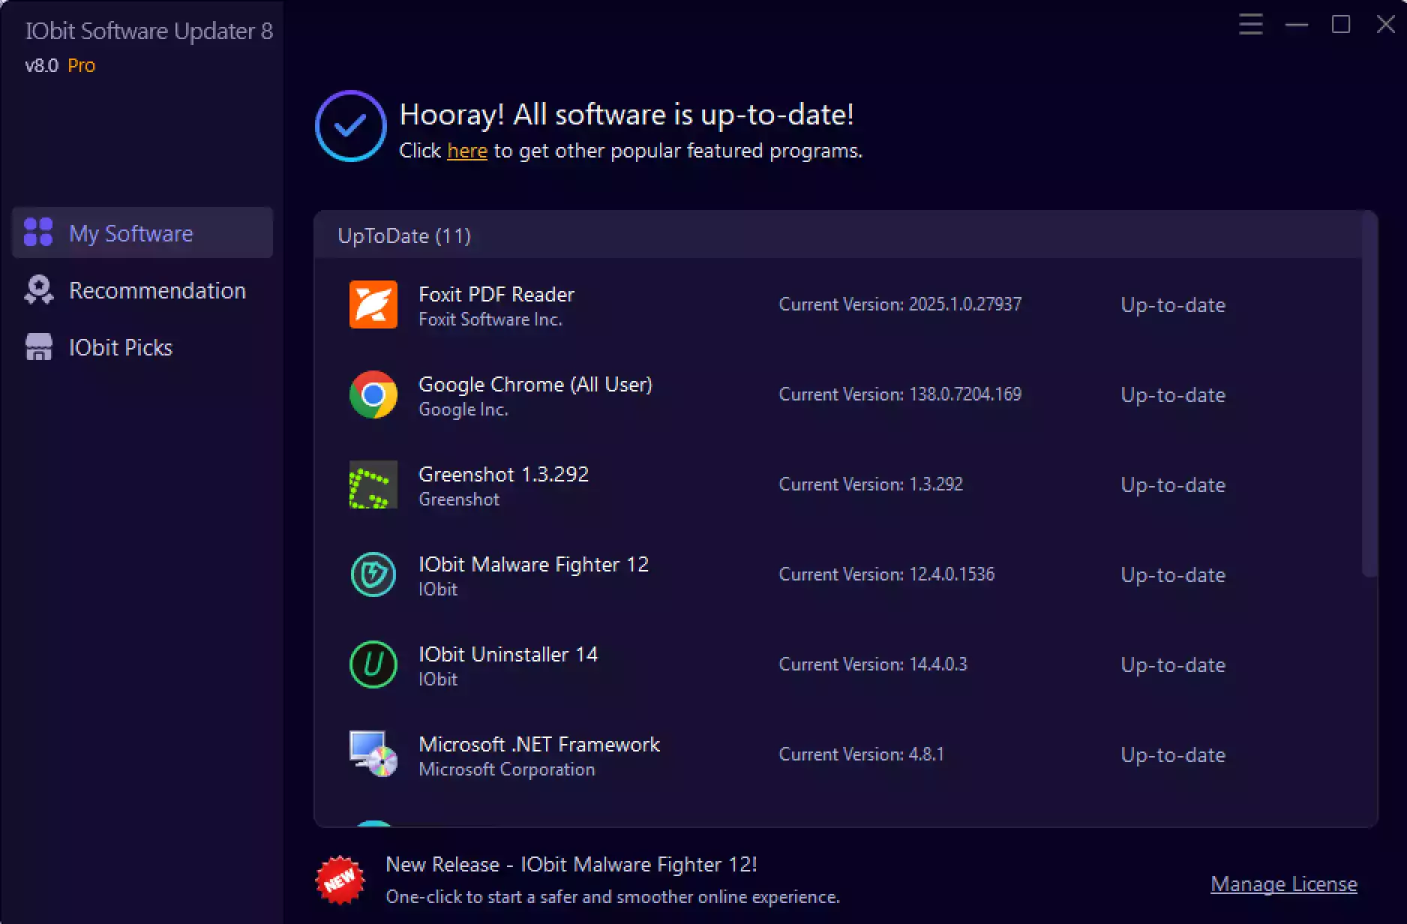Viewport: 1407px width, 924px height.
Task: Select the Microsoft .NET Framework icon
Action: tap(373, 754)
